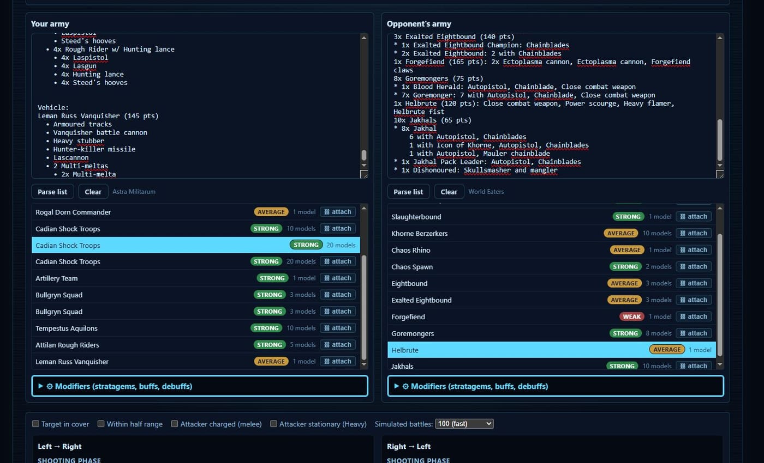Click Your army text area scrollbar
This screenshot has width=764, height=463.
point(364,155)
